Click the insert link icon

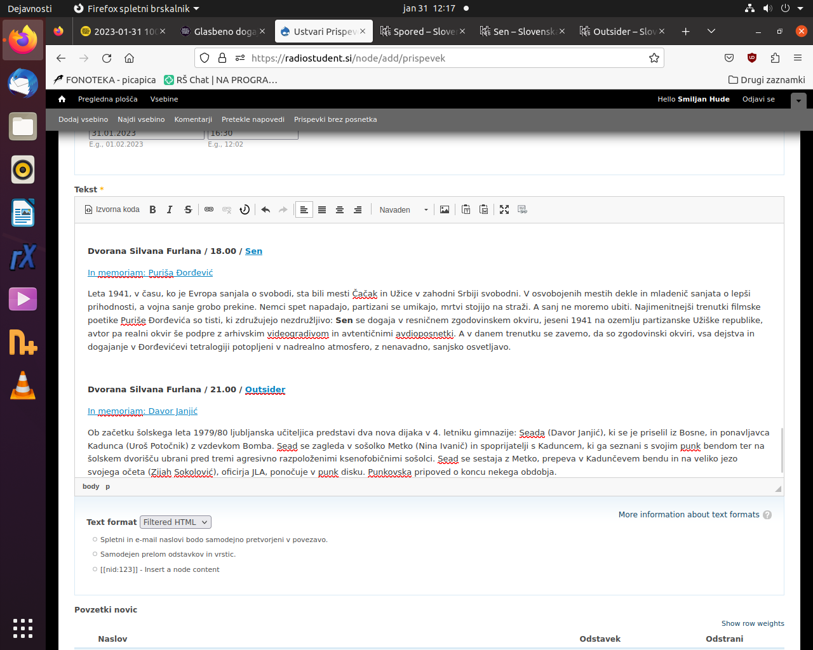click(x=209, y=209)
